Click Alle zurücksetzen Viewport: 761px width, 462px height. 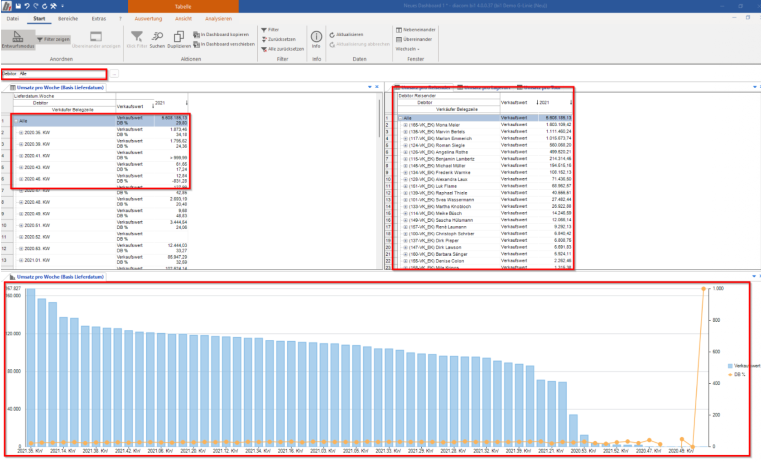point(282,49)
